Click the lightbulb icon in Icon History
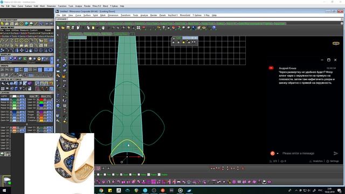Screen dimensions: 345x194 2,24
